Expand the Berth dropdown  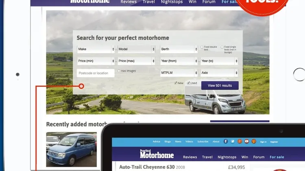click(179, 49)
